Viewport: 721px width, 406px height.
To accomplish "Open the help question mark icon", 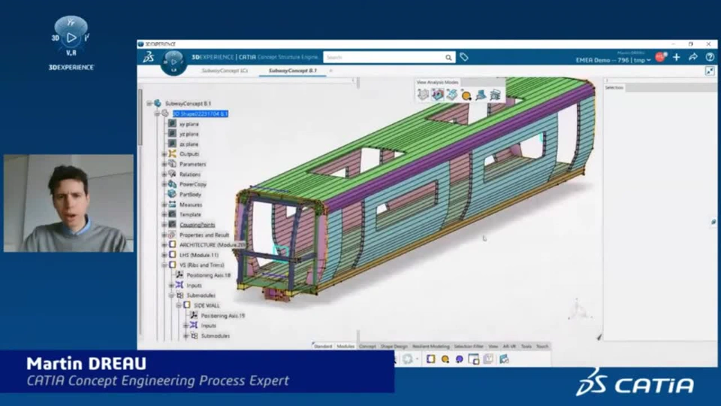I will click(x=710, y=57).
